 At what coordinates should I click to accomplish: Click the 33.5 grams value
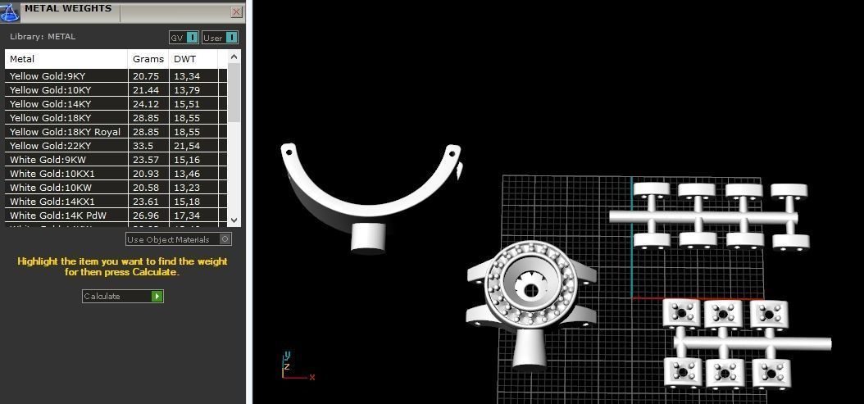pos(141,146)
